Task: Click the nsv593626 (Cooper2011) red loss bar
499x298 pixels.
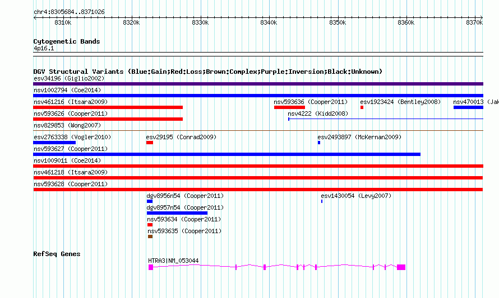Action: (108, 119)
